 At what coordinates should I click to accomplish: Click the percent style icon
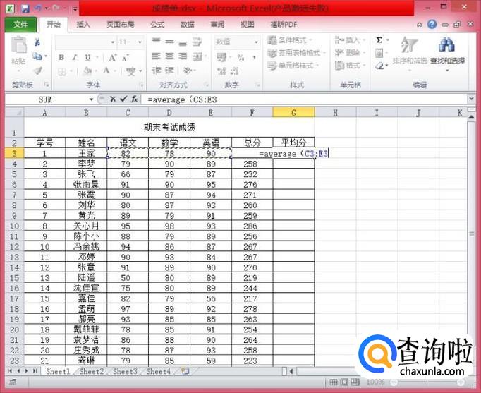click(240, 57)
